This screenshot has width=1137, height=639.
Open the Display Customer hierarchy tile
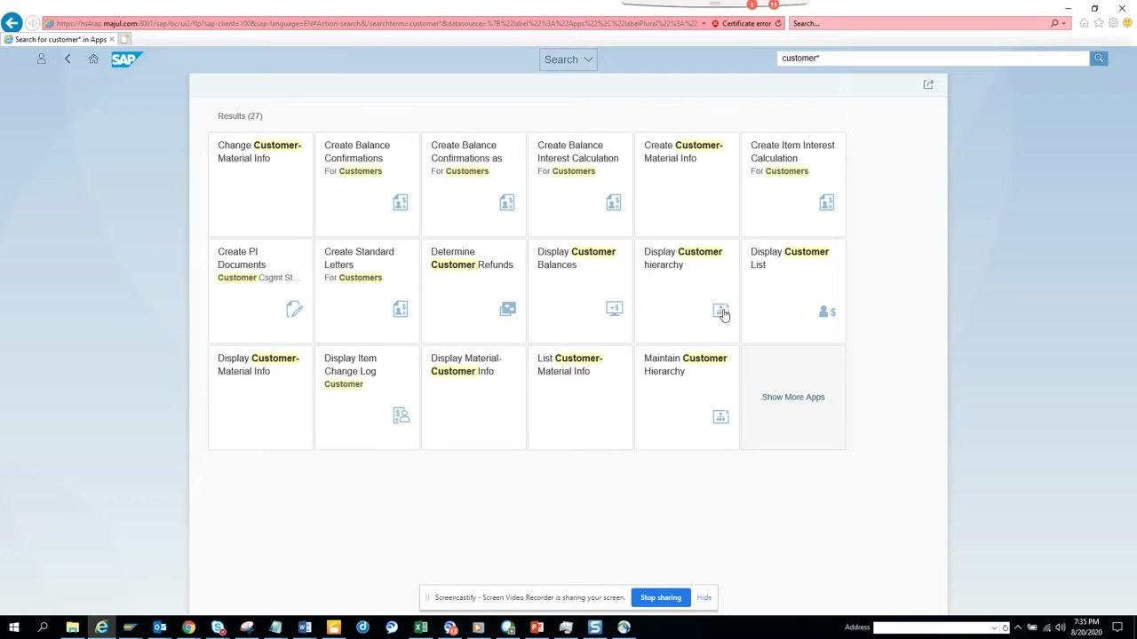point(687,290)
